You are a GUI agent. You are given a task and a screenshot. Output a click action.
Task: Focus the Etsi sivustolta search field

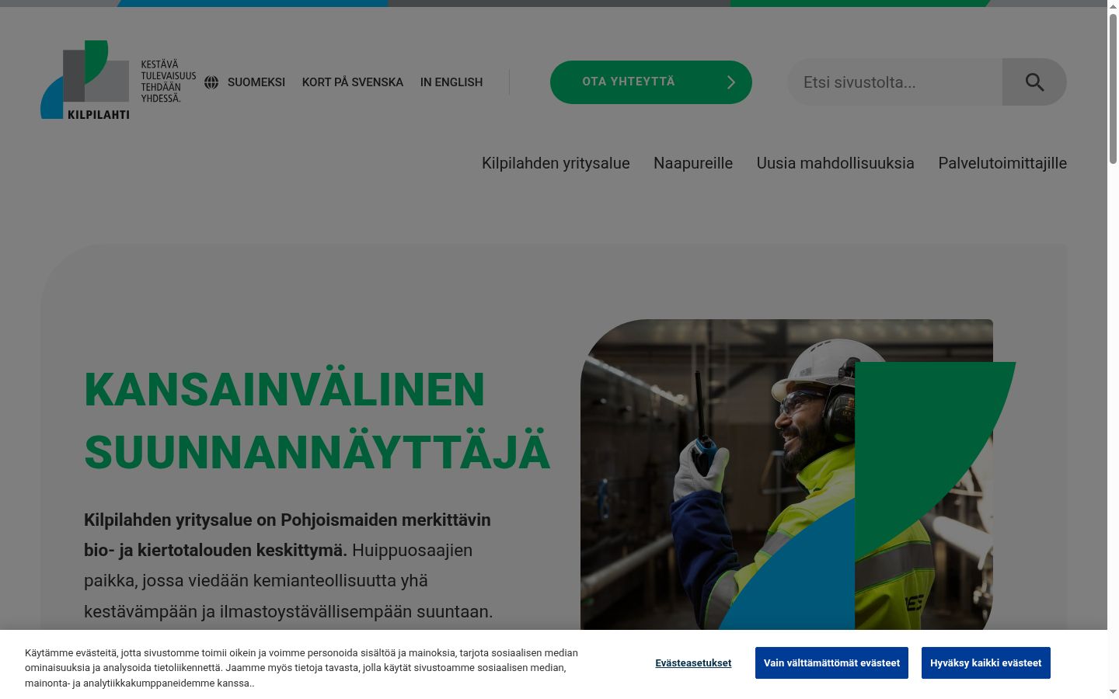(x=895, y=82)
